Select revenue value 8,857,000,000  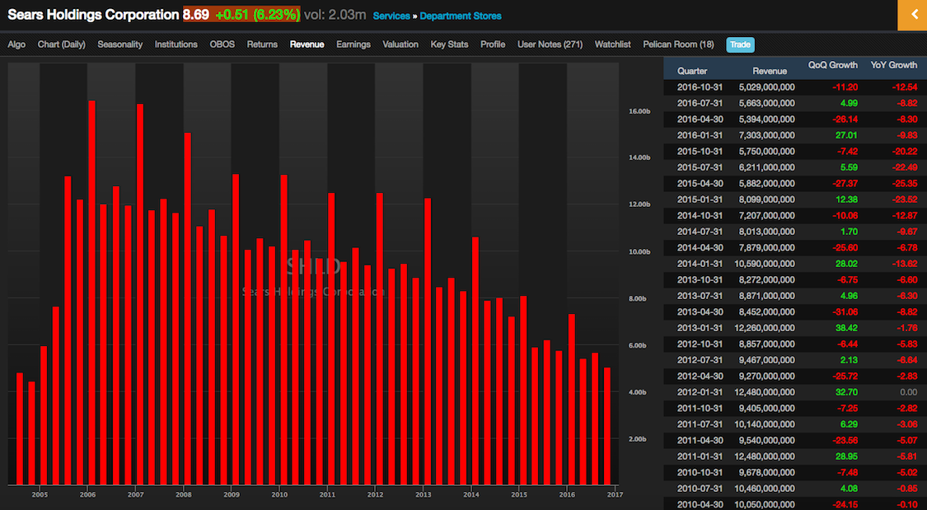pyautogui.click(x=767, y=344)
